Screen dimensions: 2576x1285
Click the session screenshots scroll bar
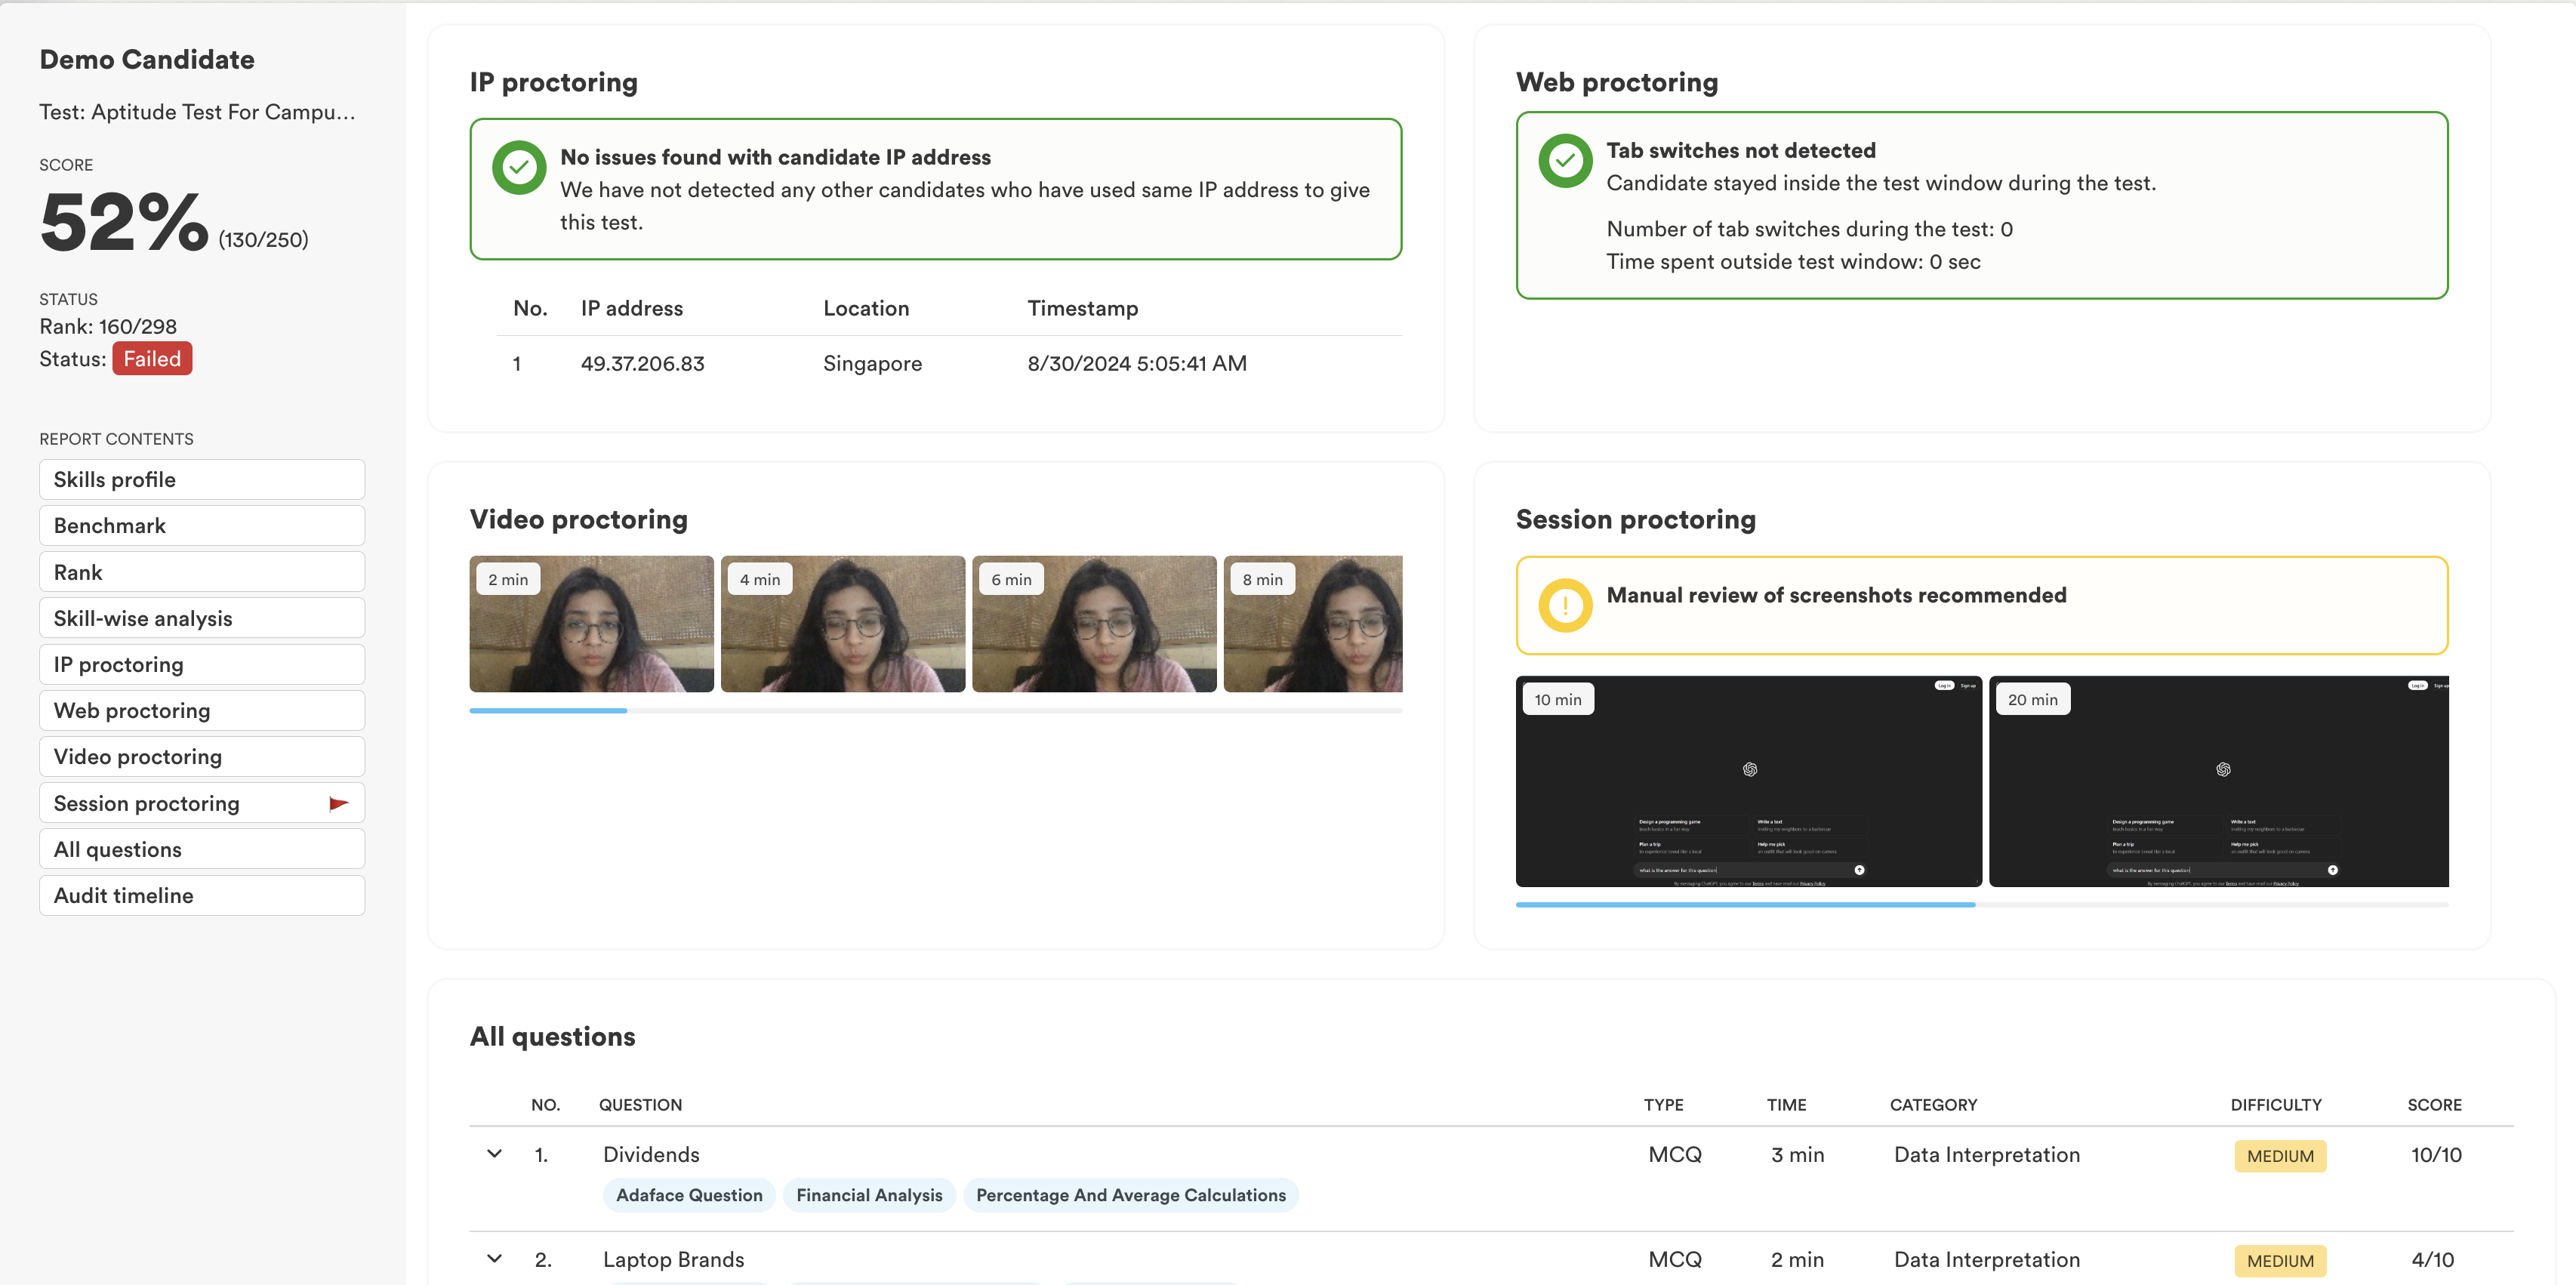(1745, 905)
